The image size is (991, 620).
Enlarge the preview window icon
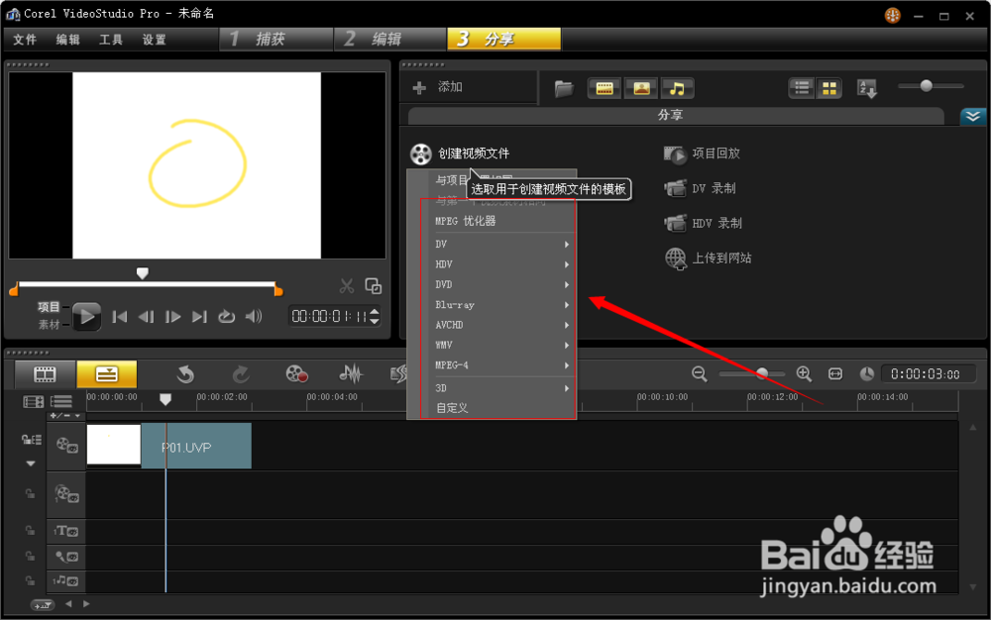tap(374, 286)
